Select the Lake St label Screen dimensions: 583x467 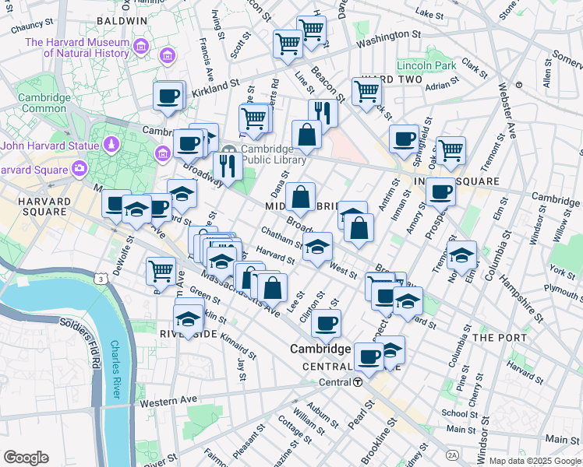click(x=429, y=14)
